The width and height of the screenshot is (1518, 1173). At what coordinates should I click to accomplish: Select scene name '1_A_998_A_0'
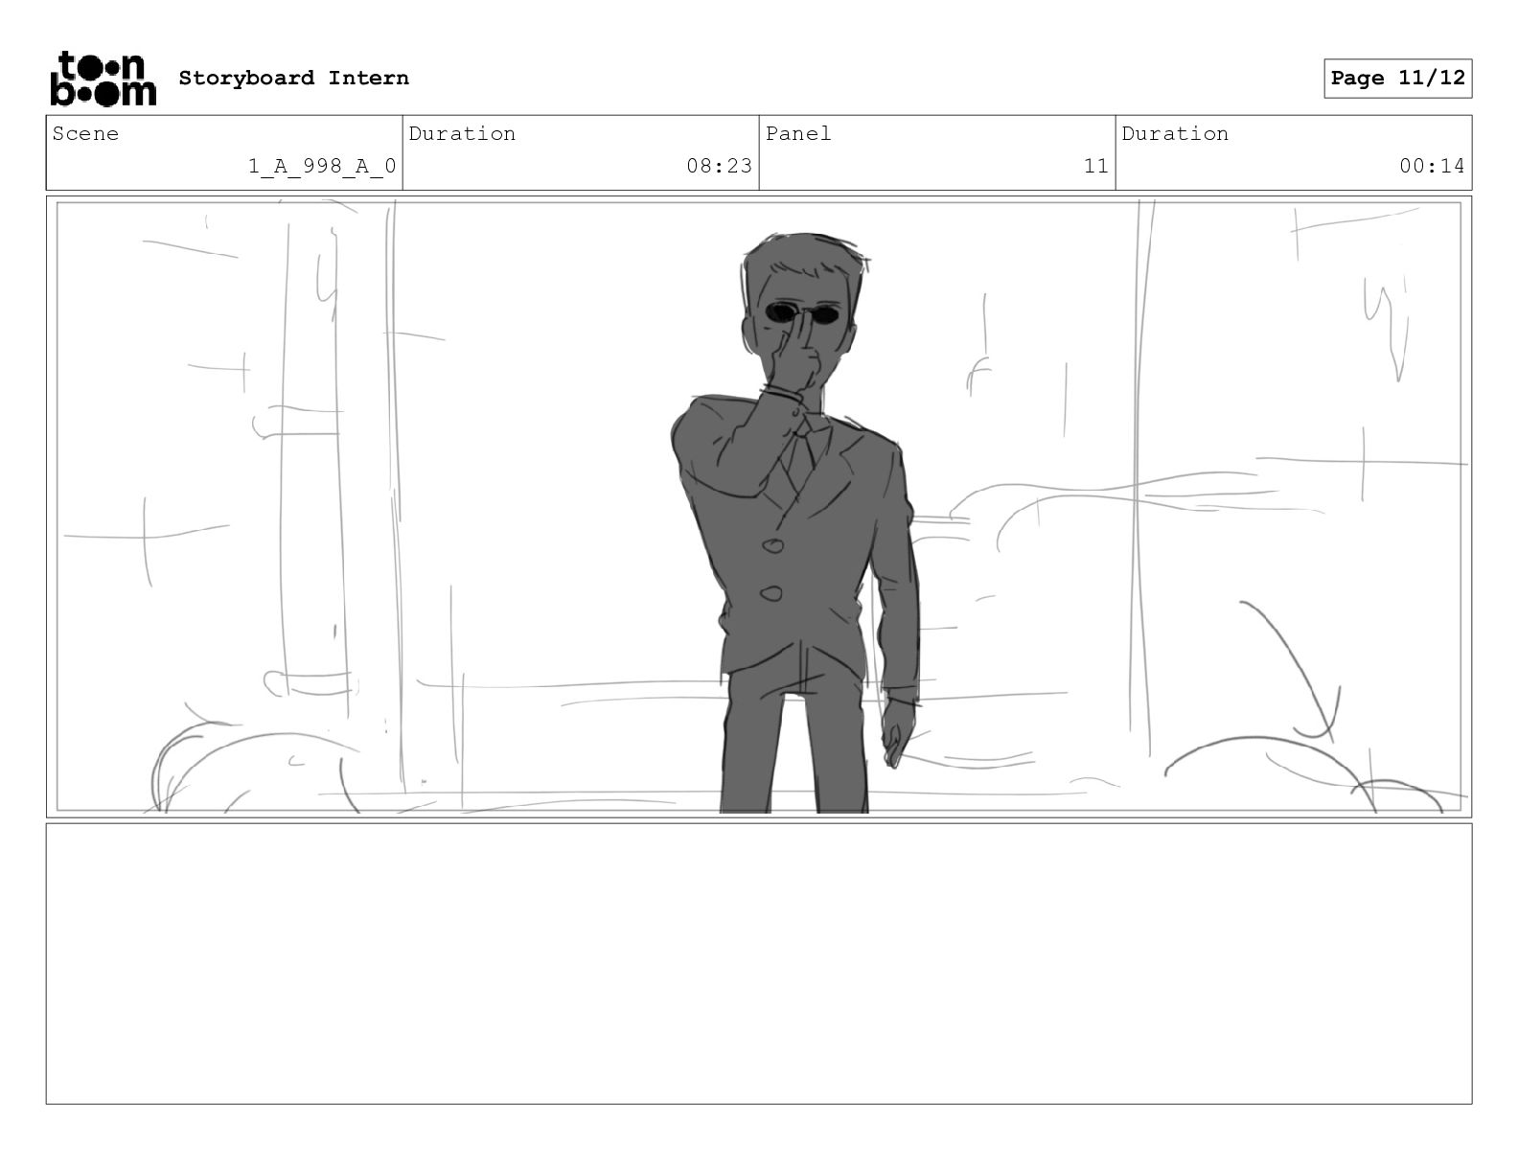coord(322,167)
